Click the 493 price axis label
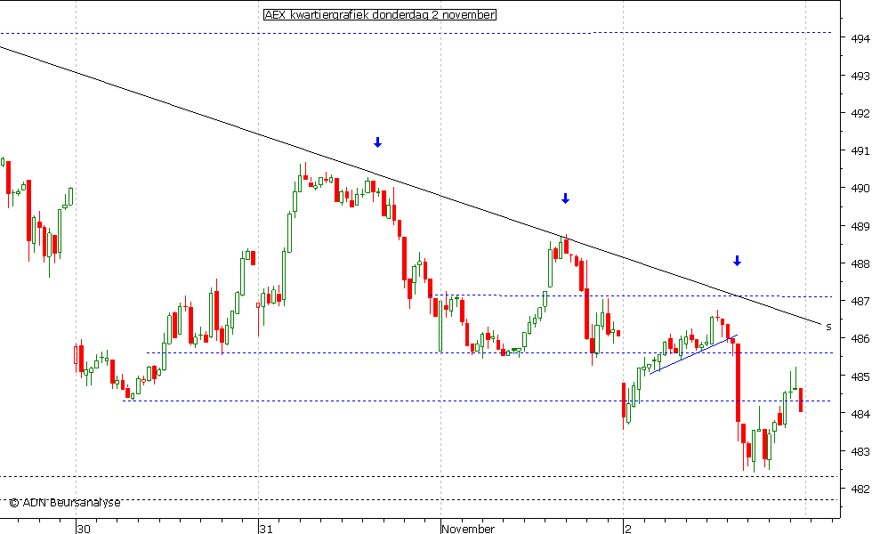This screenshot has height=534, width=872. click(x=860, y=76)
